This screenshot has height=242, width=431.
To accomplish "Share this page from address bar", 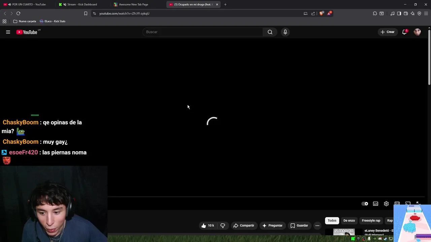I will (313, 13).
